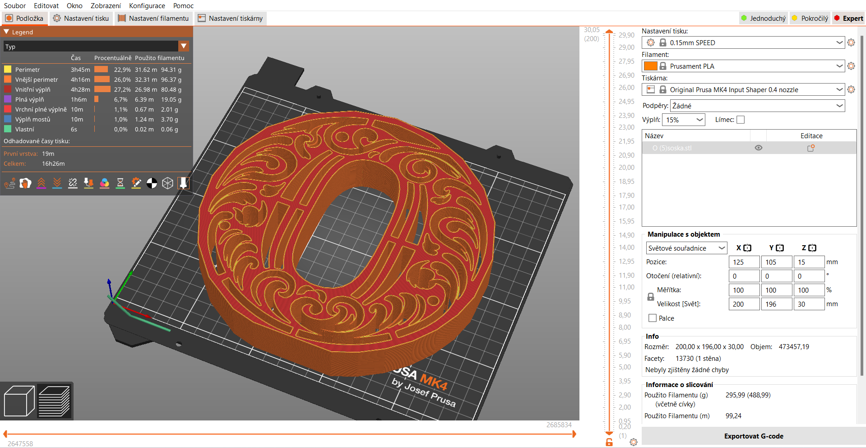
Task: Expand the Světové souřadnice selector
Action: [686, 248]
